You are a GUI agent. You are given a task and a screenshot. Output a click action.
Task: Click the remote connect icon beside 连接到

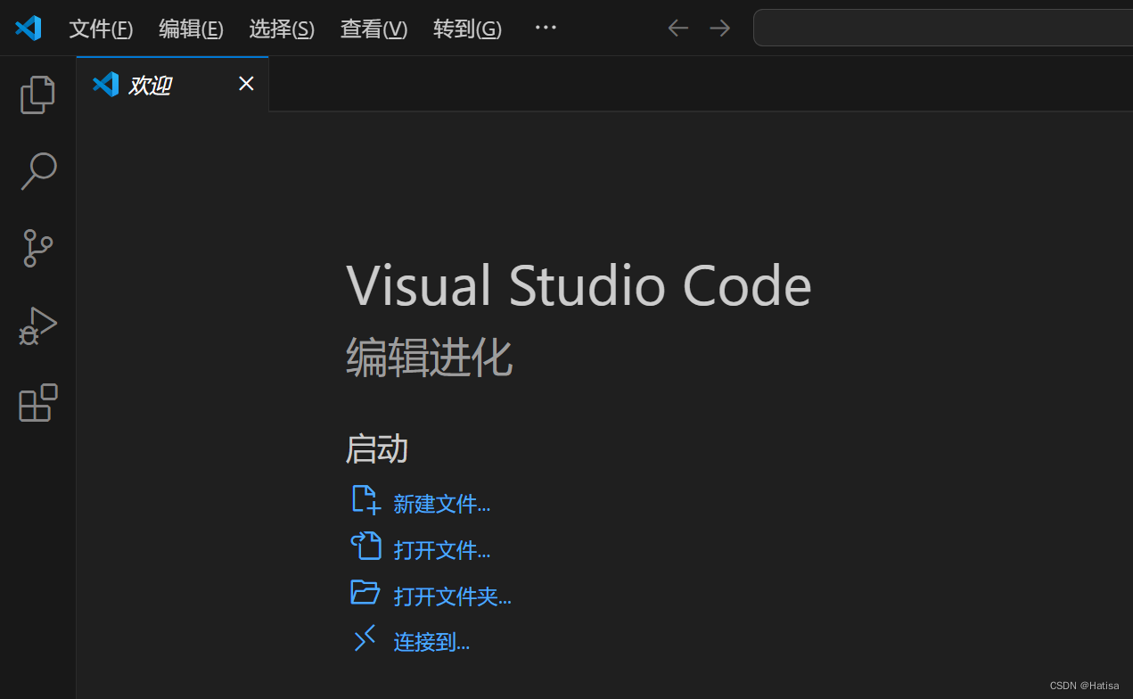tap(365, 638)
